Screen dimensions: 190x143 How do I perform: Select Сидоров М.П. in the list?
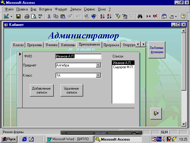(123, 67)
